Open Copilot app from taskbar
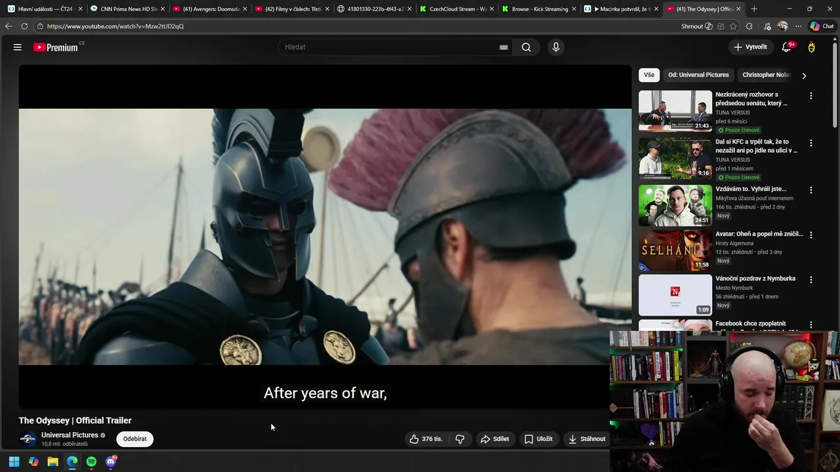The height and width of the screenshot is (472, 840). 33,462
